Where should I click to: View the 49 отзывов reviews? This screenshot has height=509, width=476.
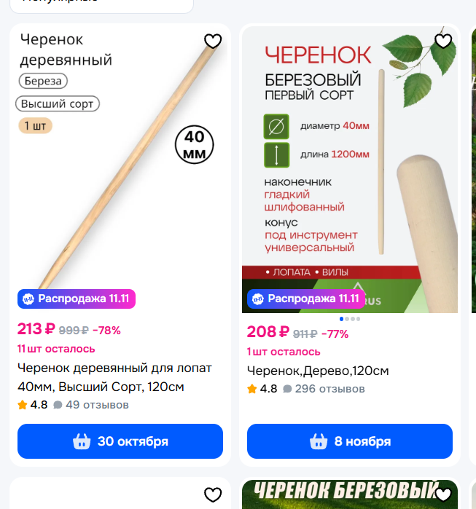[91, 405]
